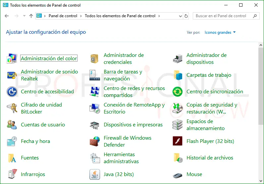This screenshot has height=184, width=264.
Task: Open the green Centro de sincronización icon
Action: pos(178,92)
